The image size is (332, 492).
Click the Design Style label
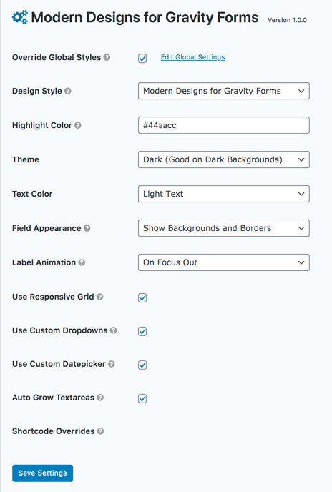coord(37,91)
